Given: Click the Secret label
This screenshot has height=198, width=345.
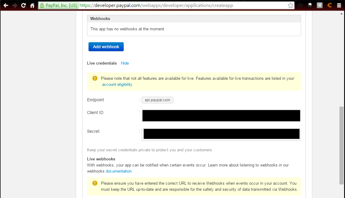Looking at the screenshot, I should [93, 131].
